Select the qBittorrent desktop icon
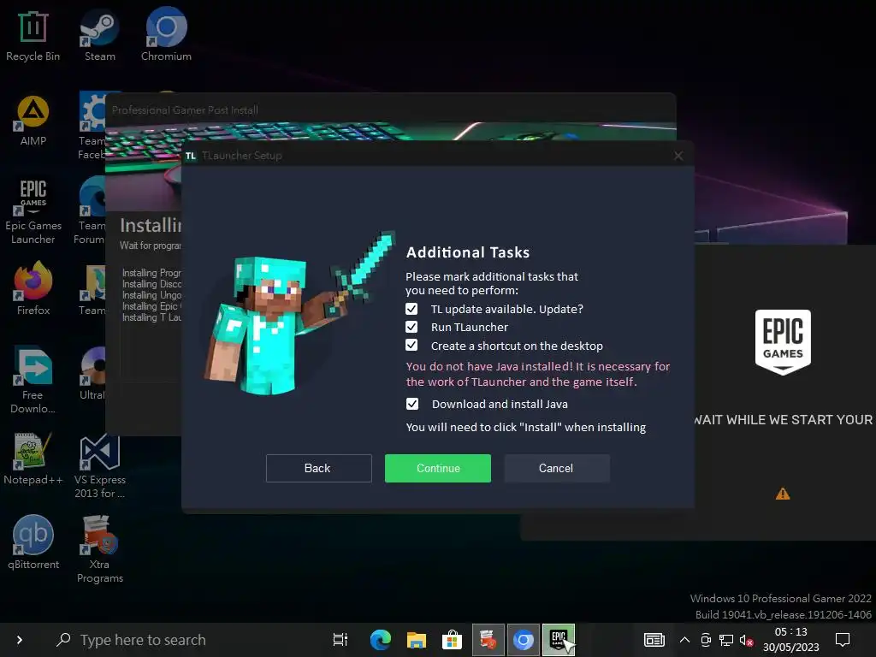This screenshot has height=657, width=876. 33,542
